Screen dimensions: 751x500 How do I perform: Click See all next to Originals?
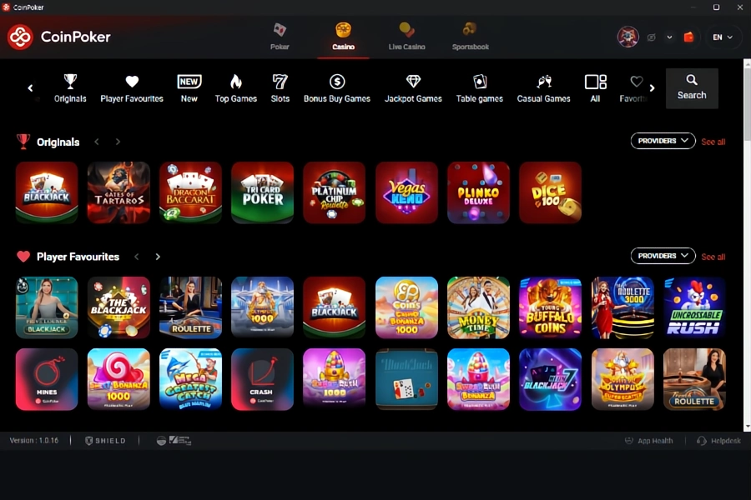[x=713, y=142]
